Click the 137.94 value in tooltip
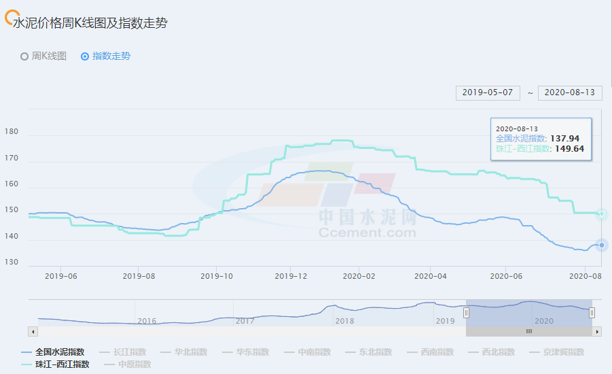612x374 pixels. click(x=564, y=138)
